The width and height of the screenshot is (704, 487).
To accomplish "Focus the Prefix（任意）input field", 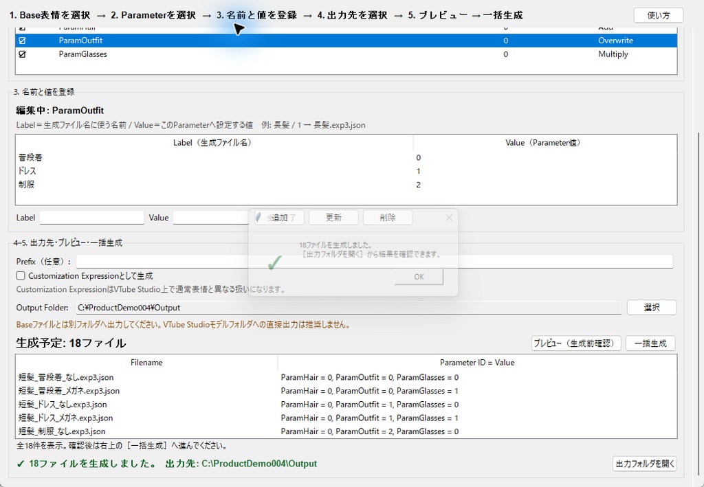I will 375,262.
